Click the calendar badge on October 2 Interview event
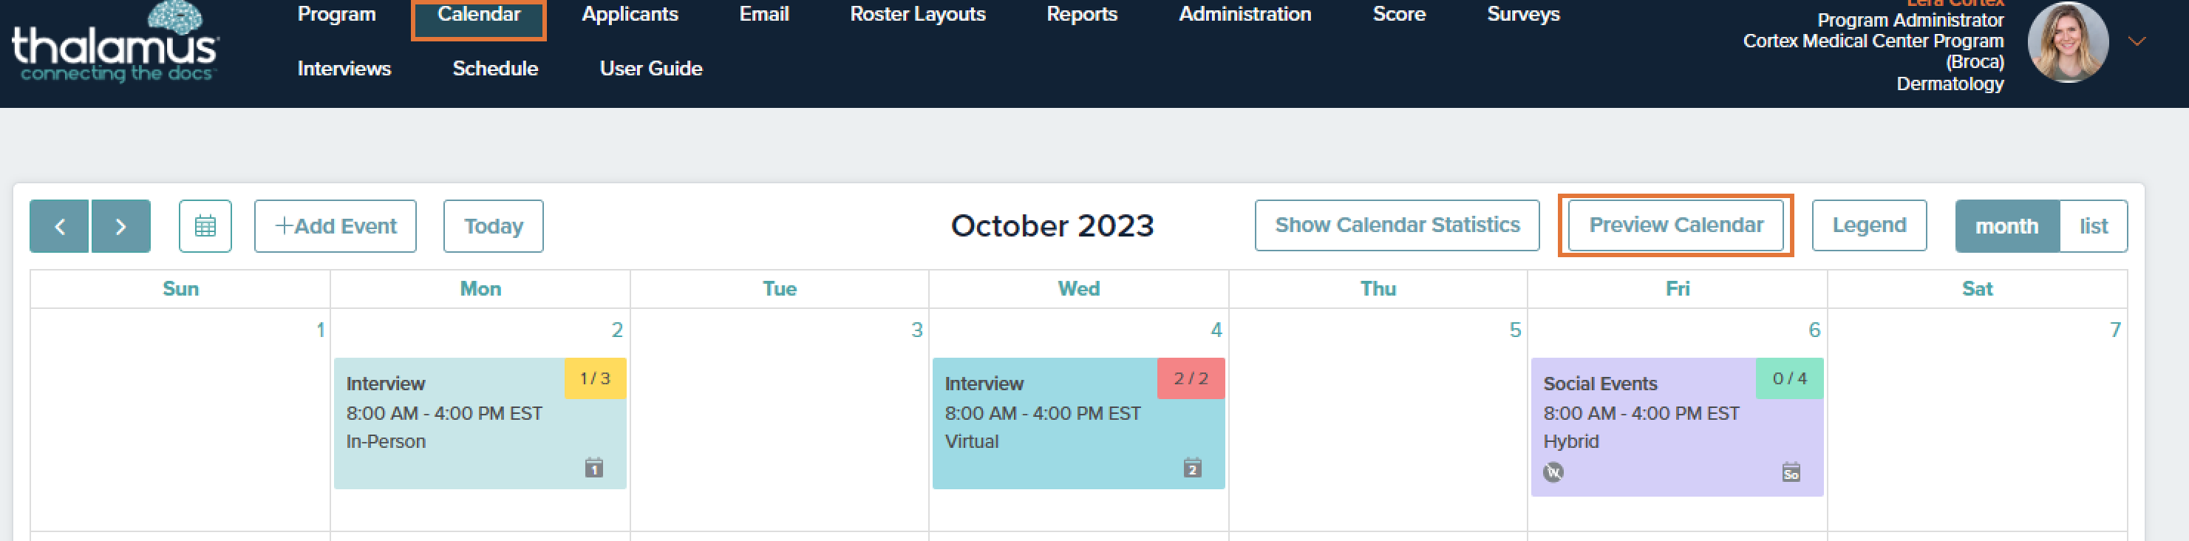The image size is (2189, 541). [x=593, y=468]
